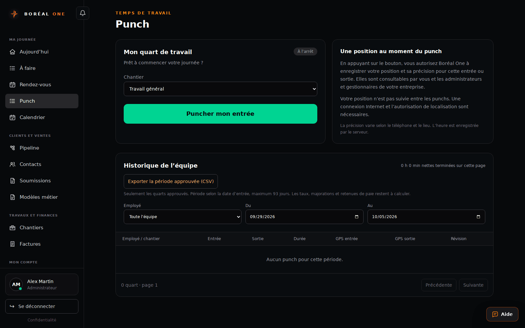Click the Suivante pagination button
525x328 pixels.
473,285
